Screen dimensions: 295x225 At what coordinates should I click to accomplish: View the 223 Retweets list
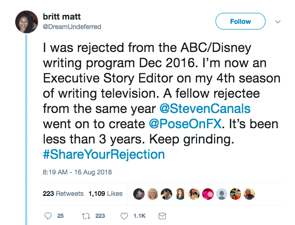[63, 194]
